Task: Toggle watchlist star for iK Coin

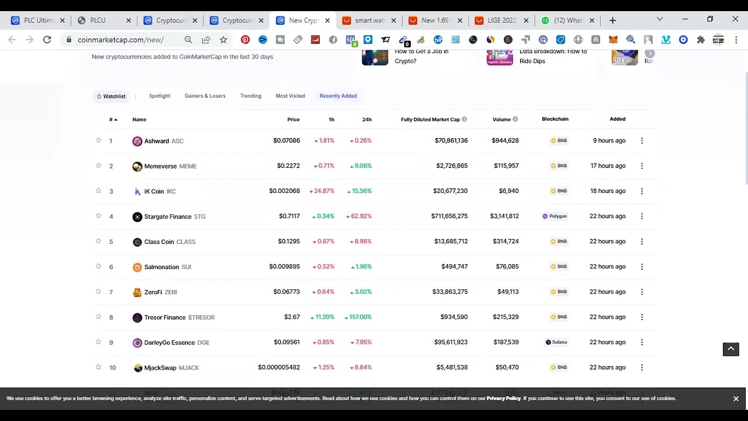Action: click(x=98, y=191)
